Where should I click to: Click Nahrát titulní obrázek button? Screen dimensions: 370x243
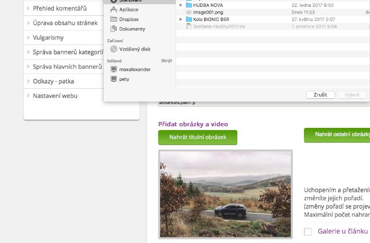pyautogui.click(x=198, y=137)
